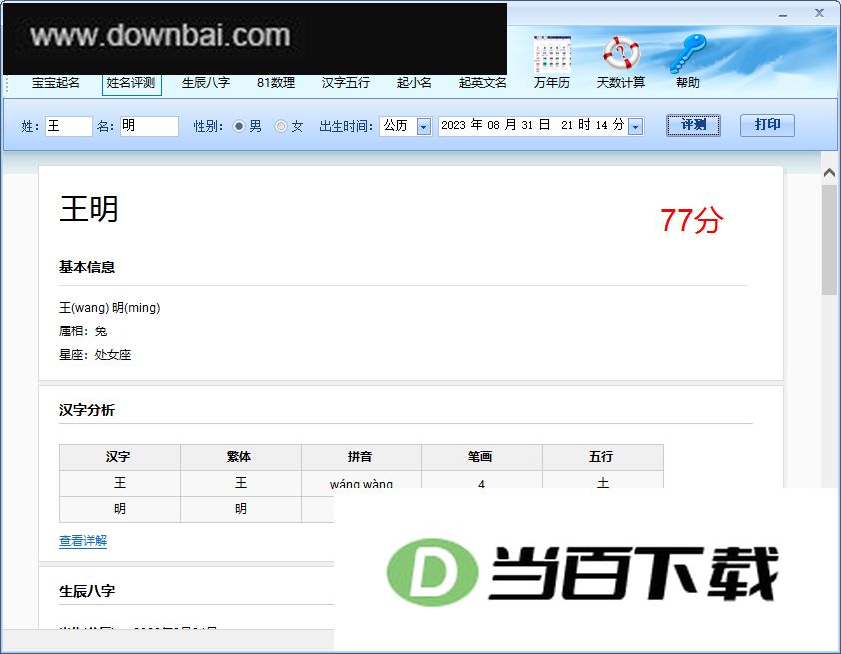Click the 打印 print button

(x=767, y=125)
